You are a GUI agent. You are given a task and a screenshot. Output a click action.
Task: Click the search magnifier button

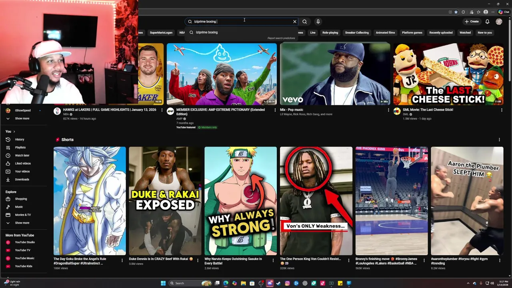[305, 22]
